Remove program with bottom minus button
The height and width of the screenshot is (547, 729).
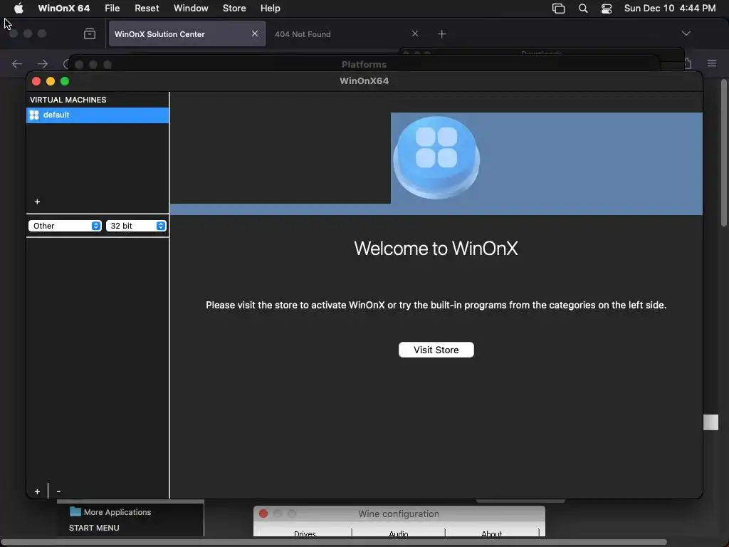click(58, 491)
